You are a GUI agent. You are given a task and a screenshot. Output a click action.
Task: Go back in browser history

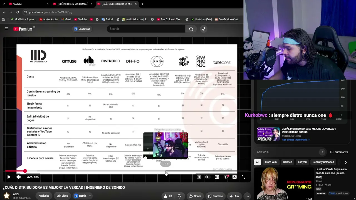click(4, 12)
